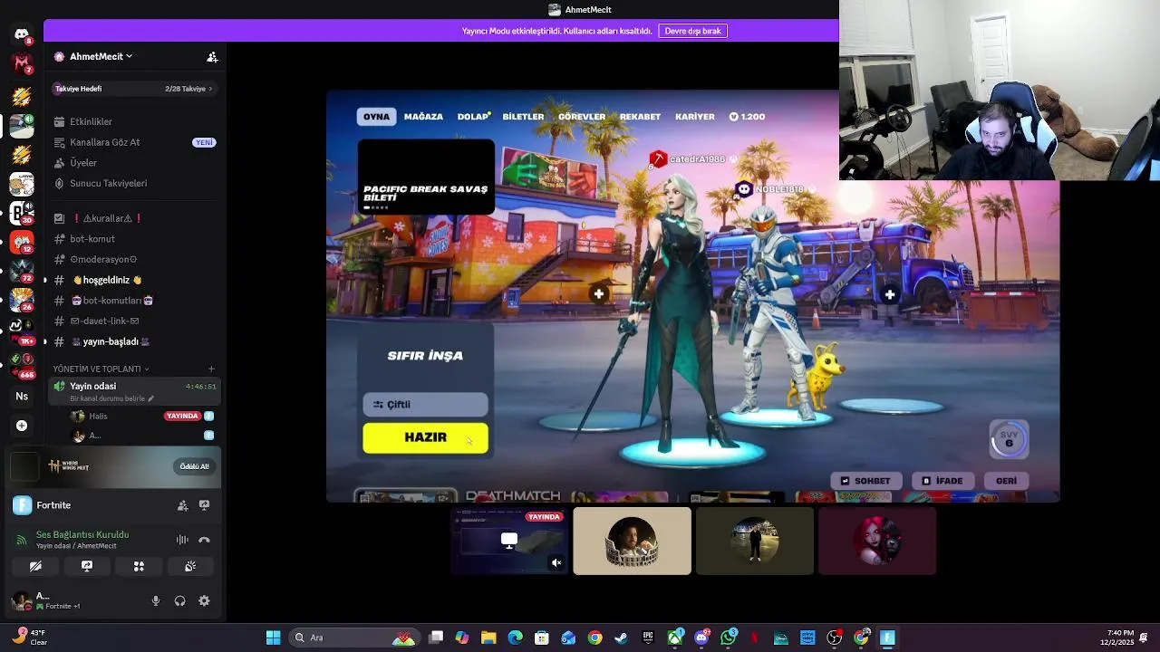
Task: Open the kurallar channel
Action: [134, 218]
